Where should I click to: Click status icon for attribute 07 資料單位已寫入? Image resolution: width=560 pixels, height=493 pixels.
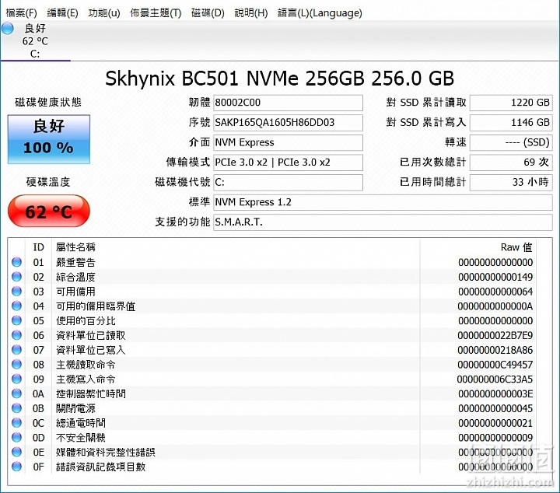click(x=16, y=350)
